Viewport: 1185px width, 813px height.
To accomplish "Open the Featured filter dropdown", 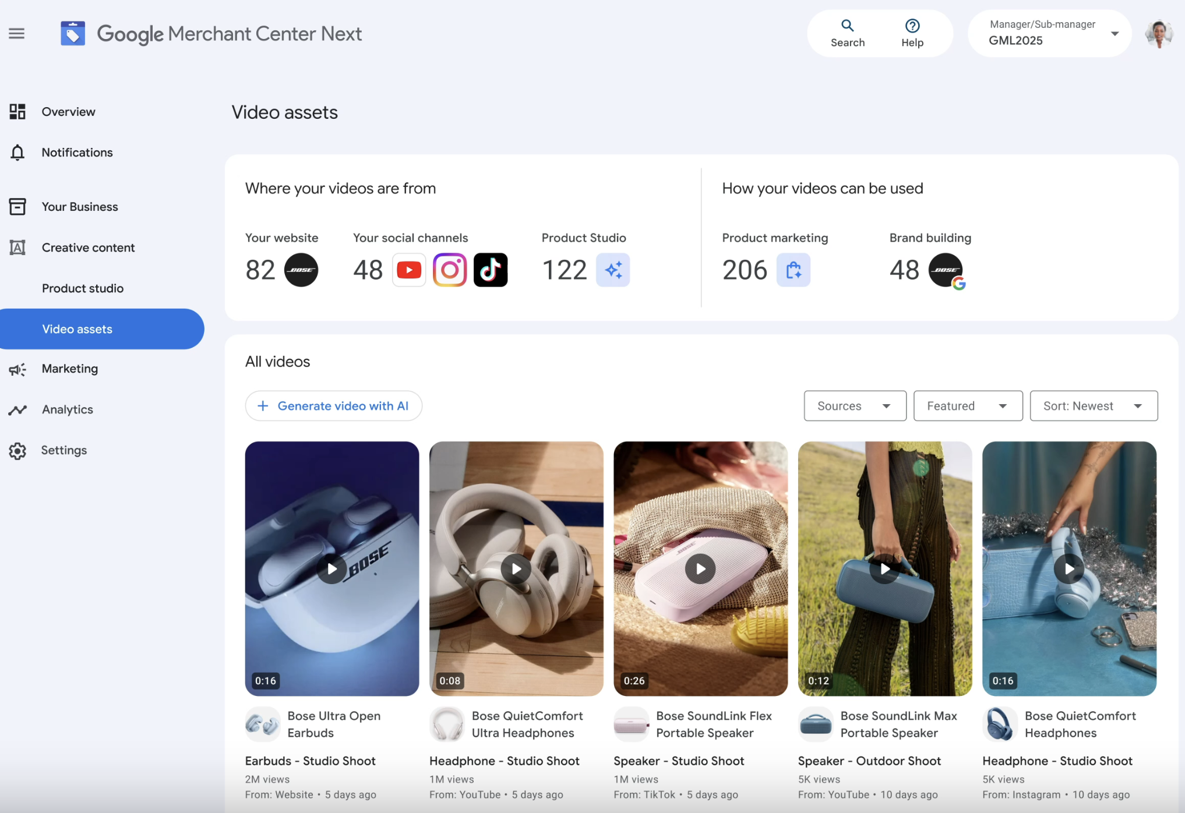I will click(x=968, y=406).
